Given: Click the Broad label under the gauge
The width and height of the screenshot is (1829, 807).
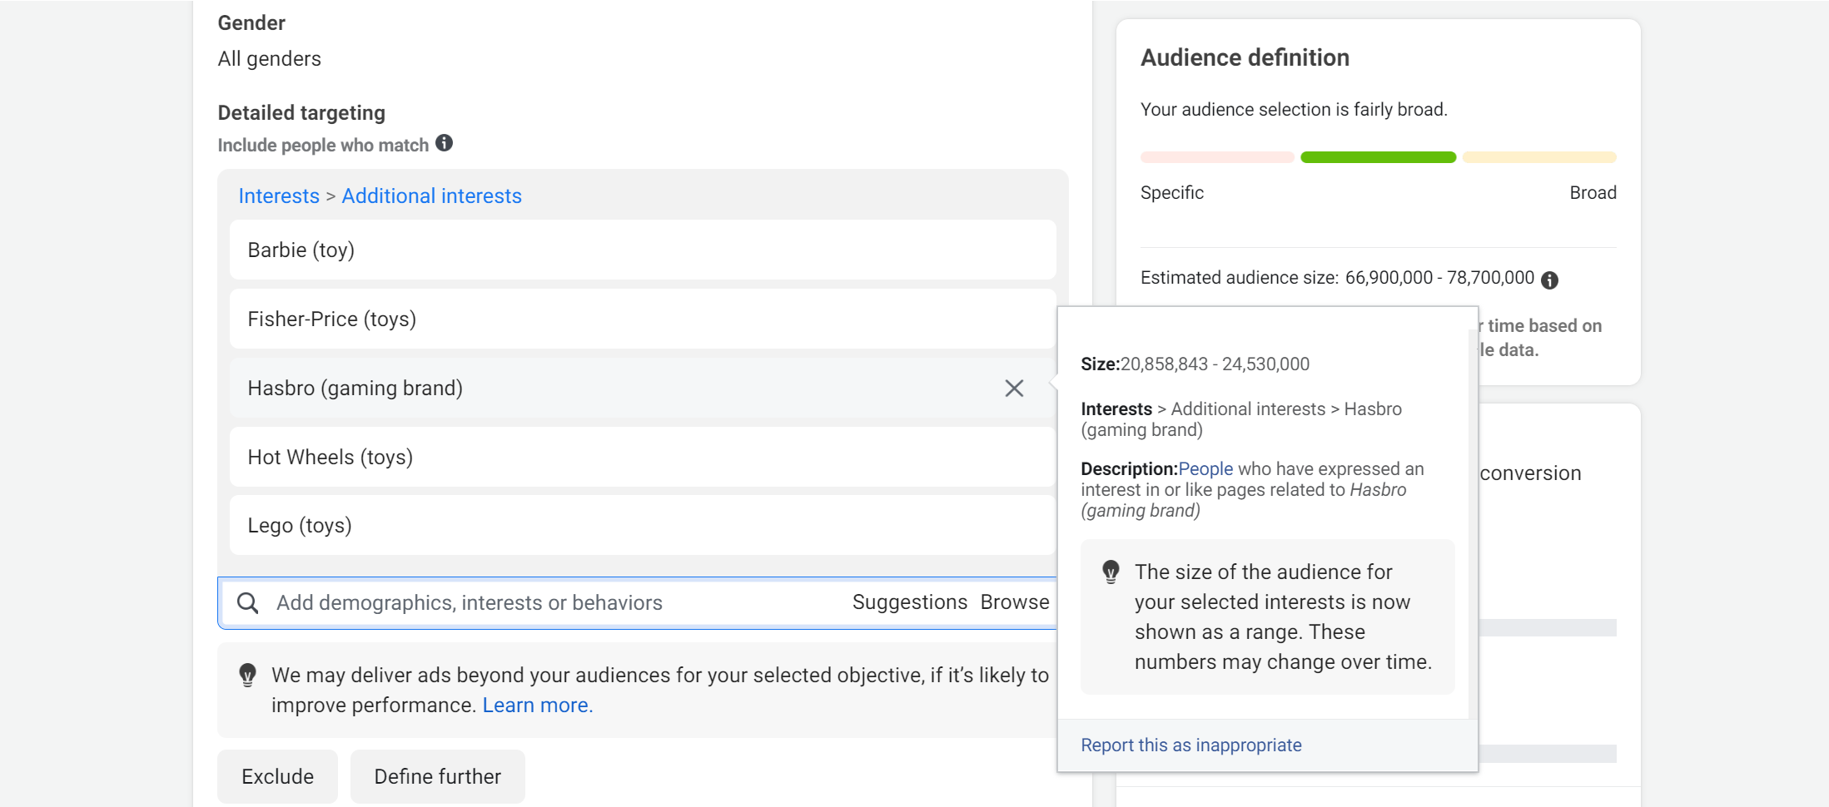Looking at the screenshot, I should click(1593, 192).
